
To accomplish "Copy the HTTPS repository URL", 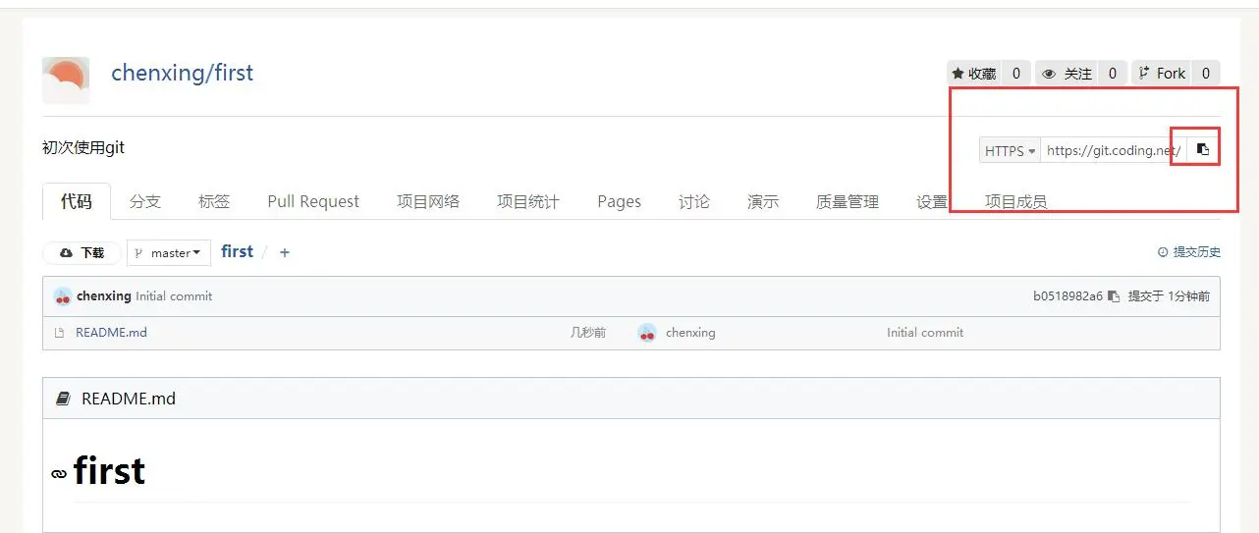I will [x=1203, y=150].
